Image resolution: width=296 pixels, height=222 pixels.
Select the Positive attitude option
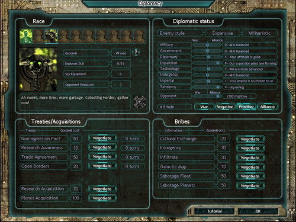pyautogui.click(x=246, y=107)
